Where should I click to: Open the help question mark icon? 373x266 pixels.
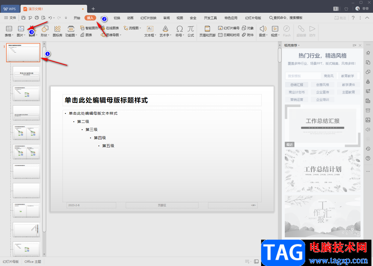coord(353,18)
